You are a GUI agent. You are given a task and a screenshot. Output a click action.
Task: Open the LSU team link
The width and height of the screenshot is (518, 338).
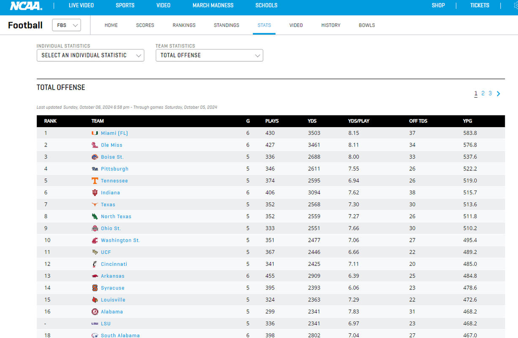point(106,324)
